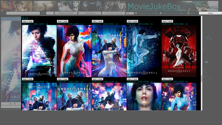The width and height of the screenshot is (222, 125).
Task: Click 映画マスタ登録 above the red geisha poster
Action: click(x=167, y=22)
